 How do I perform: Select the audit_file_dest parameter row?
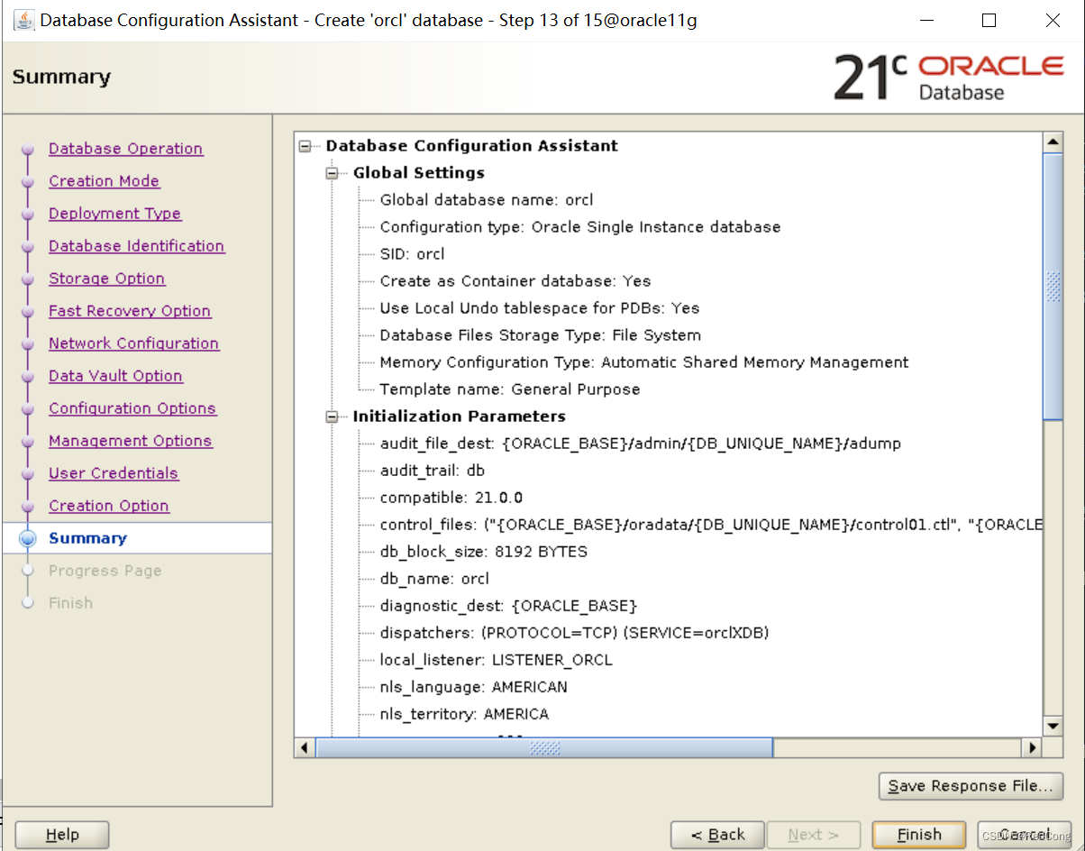click(641, 444)
